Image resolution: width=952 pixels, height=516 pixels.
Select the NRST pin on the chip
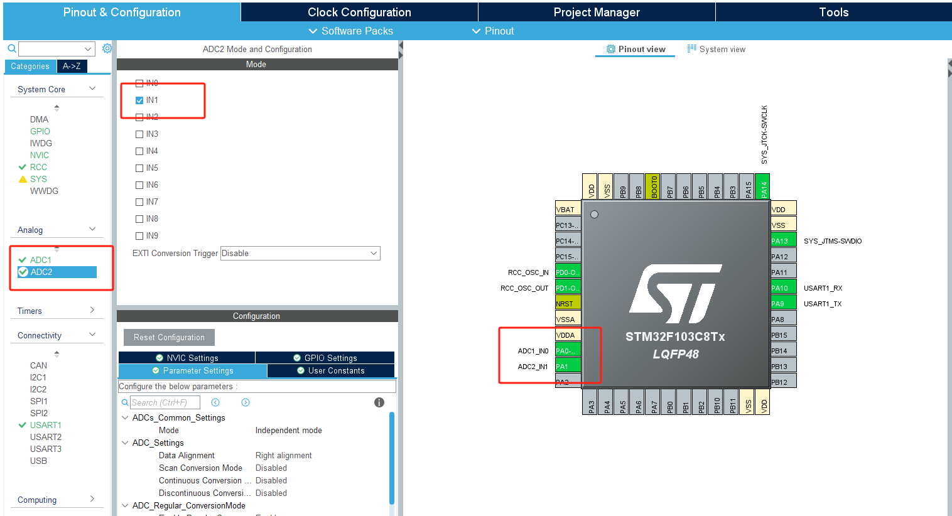click(568, 303)
